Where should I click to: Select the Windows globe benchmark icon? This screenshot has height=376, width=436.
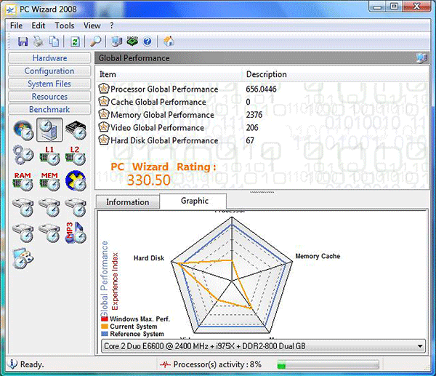pos(23,130)
